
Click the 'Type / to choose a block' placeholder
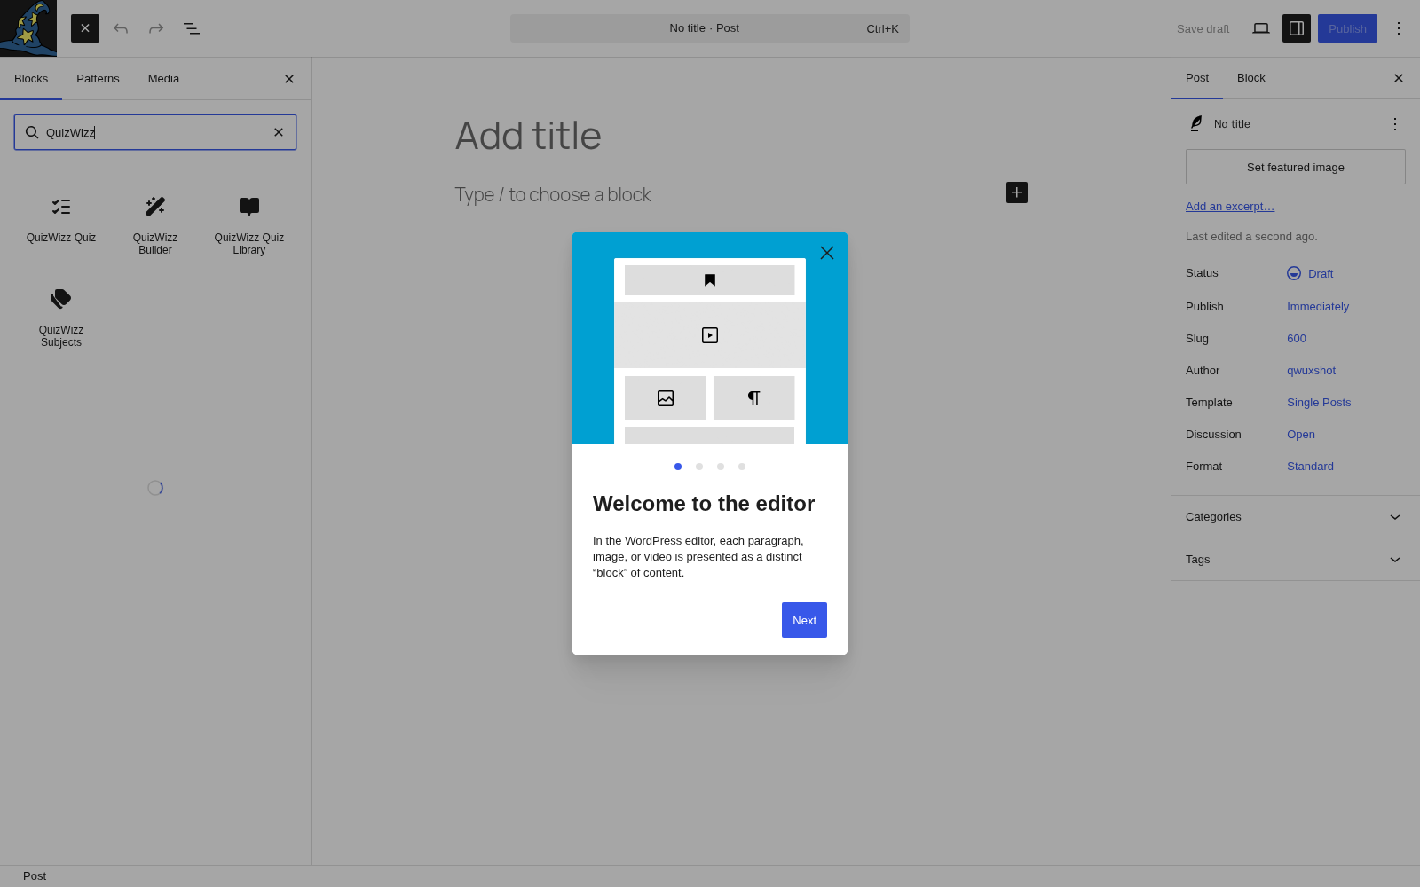(x=553, y=195)
